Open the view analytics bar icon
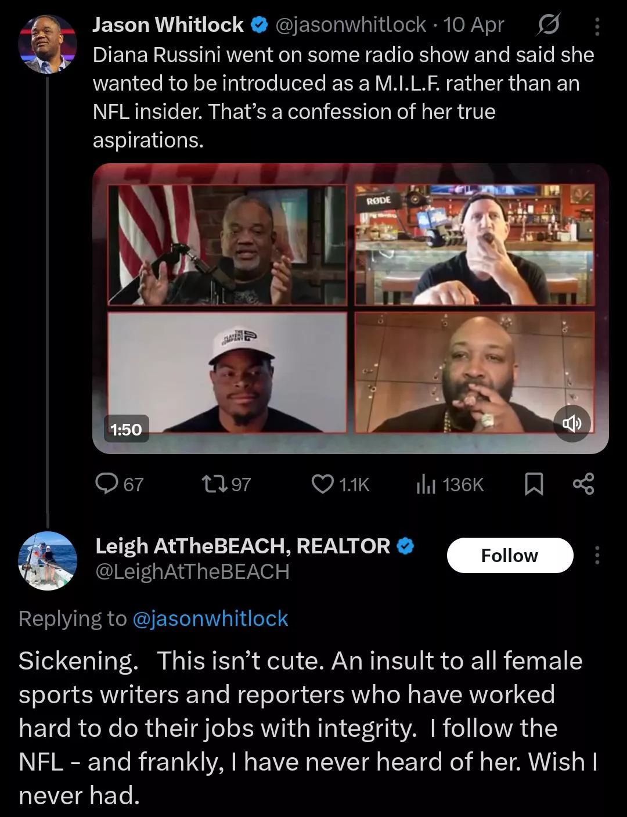Image resolution: width=627 pixels, height=817 pixels. [426, 484]
